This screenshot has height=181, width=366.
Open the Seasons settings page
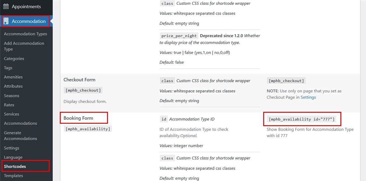tap(11, 95)
